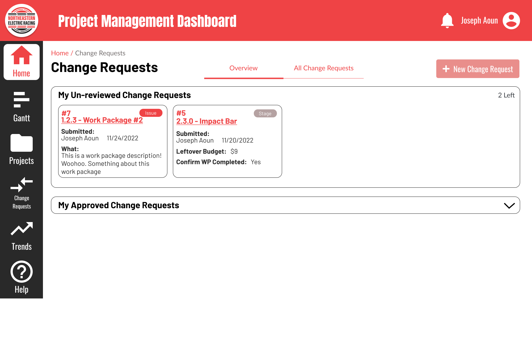The width and height of the screenshot is (532, 353).
Task: Click the Issue badge on request #7
Action: (150, 113)
